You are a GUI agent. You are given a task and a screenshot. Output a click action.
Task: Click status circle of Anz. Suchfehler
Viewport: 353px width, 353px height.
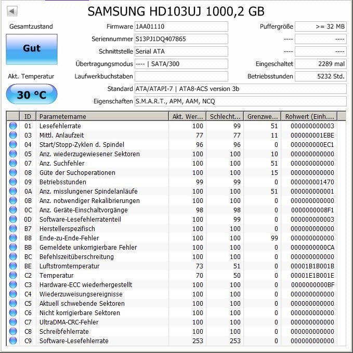click(x=13, y=163)
